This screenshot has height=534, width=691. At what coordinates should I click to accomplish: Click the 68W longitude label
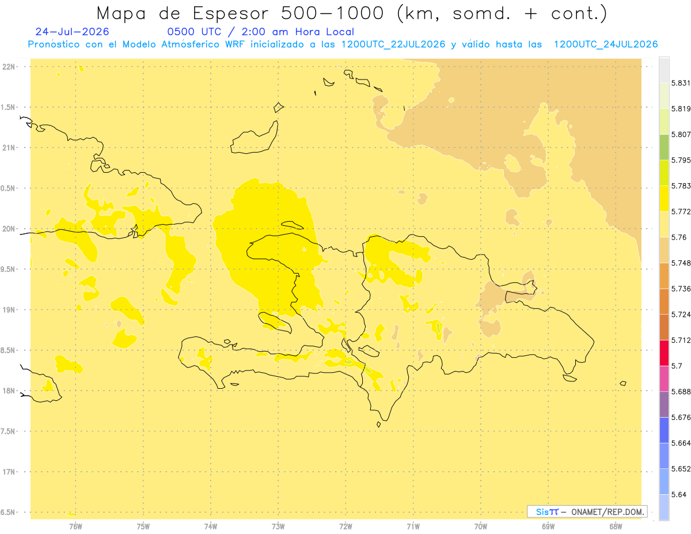pyautogui.click(x=616, y=527)
